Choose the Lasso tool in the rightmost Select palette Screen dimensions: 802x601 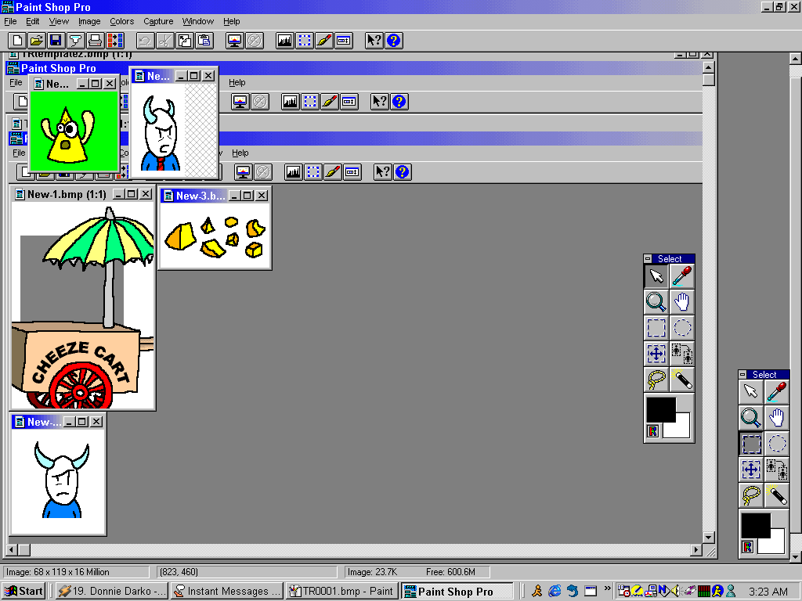pos(750,495)
